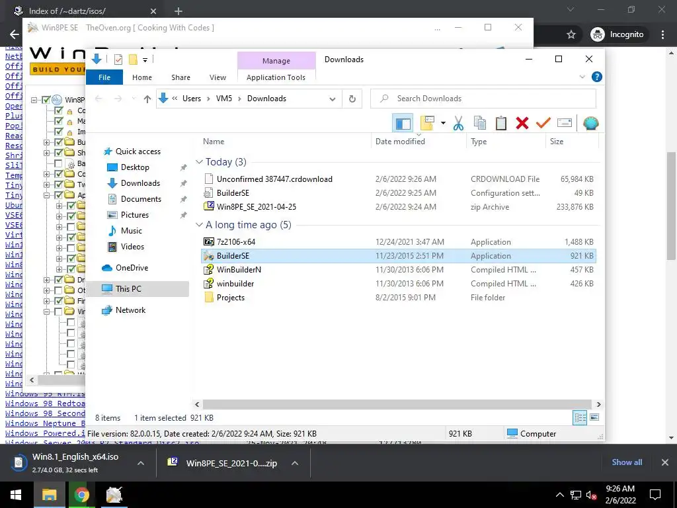Click the envelope E-mail toolbar icon
The width and height of the screenshot is (677, 508).
coord(565,124)
